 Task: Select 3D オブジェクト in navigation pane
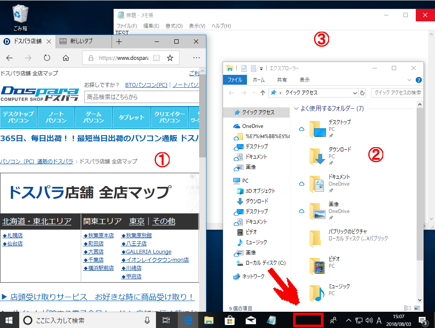pos(260,191)
